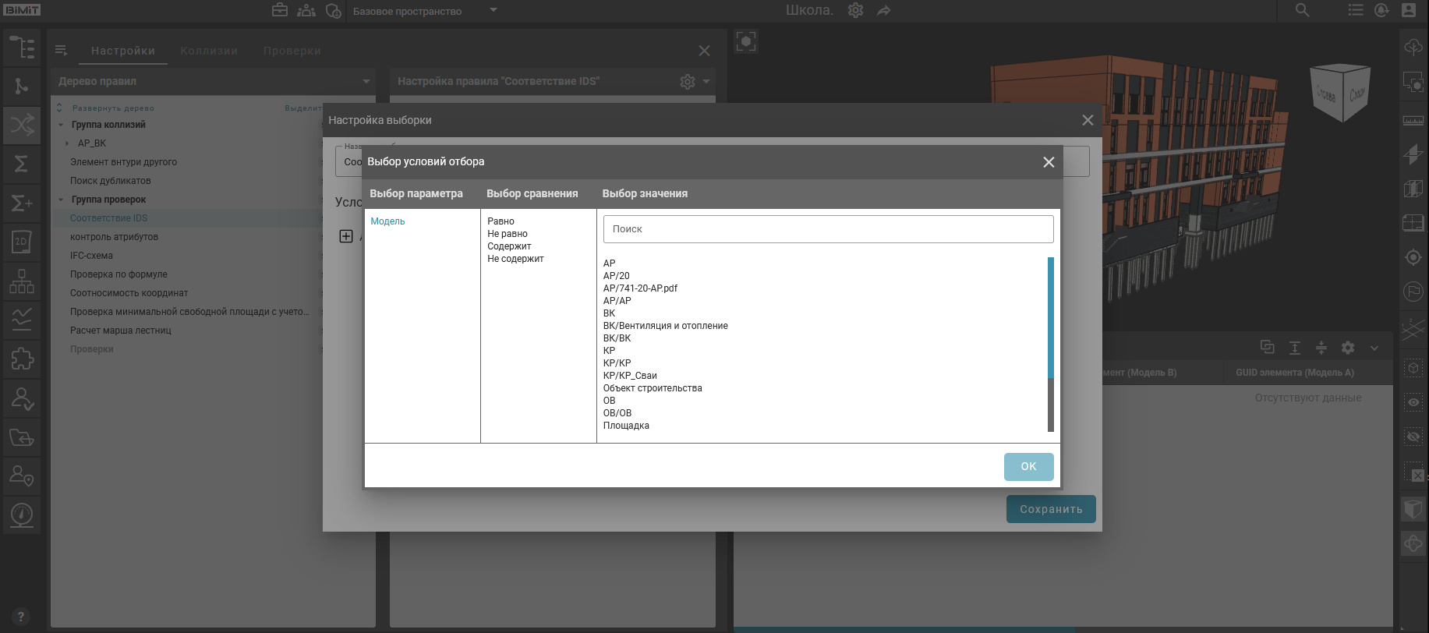Open the 2D drawings tool in left sidebar
Image resolution: width=1429 pixels, height=633 pixels.
pyautogui.click(x=22, y=242)
